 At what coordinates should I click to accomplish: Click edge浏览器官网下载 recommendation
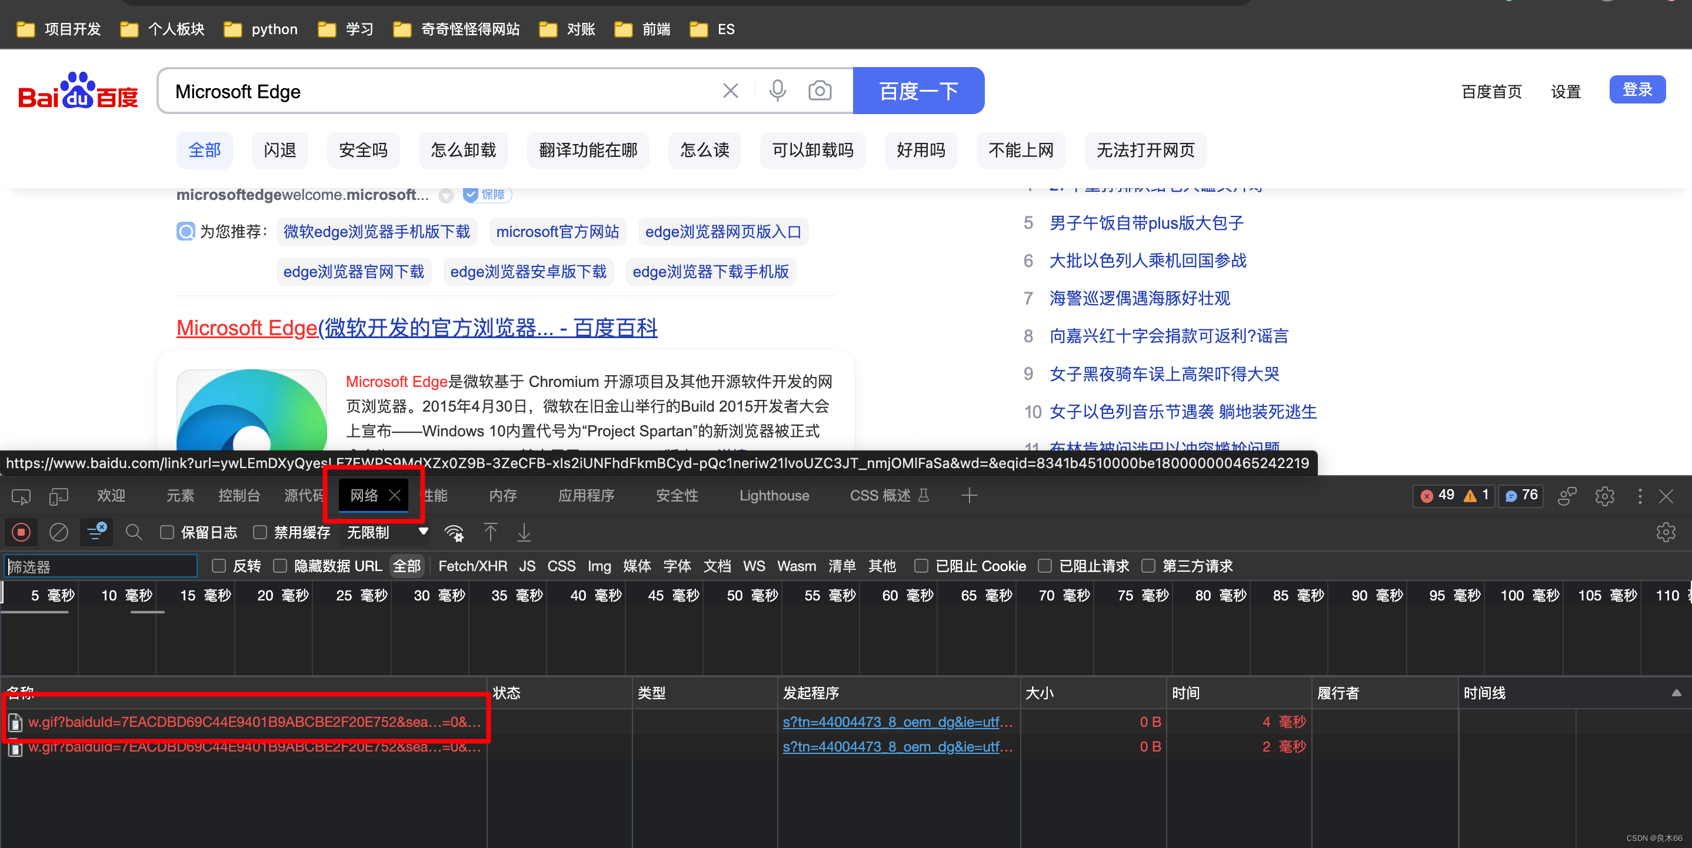pyautogui.click(x=354, y=272)
